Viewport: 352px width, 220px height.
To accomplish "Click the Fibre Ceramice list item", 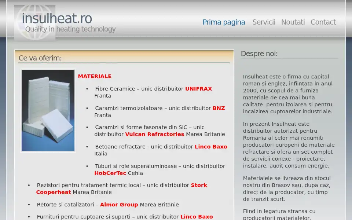I will pos(153,92).
